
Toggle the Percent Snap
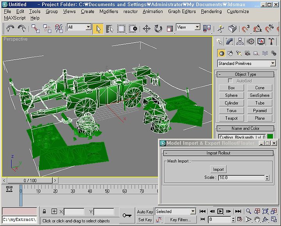269,28
